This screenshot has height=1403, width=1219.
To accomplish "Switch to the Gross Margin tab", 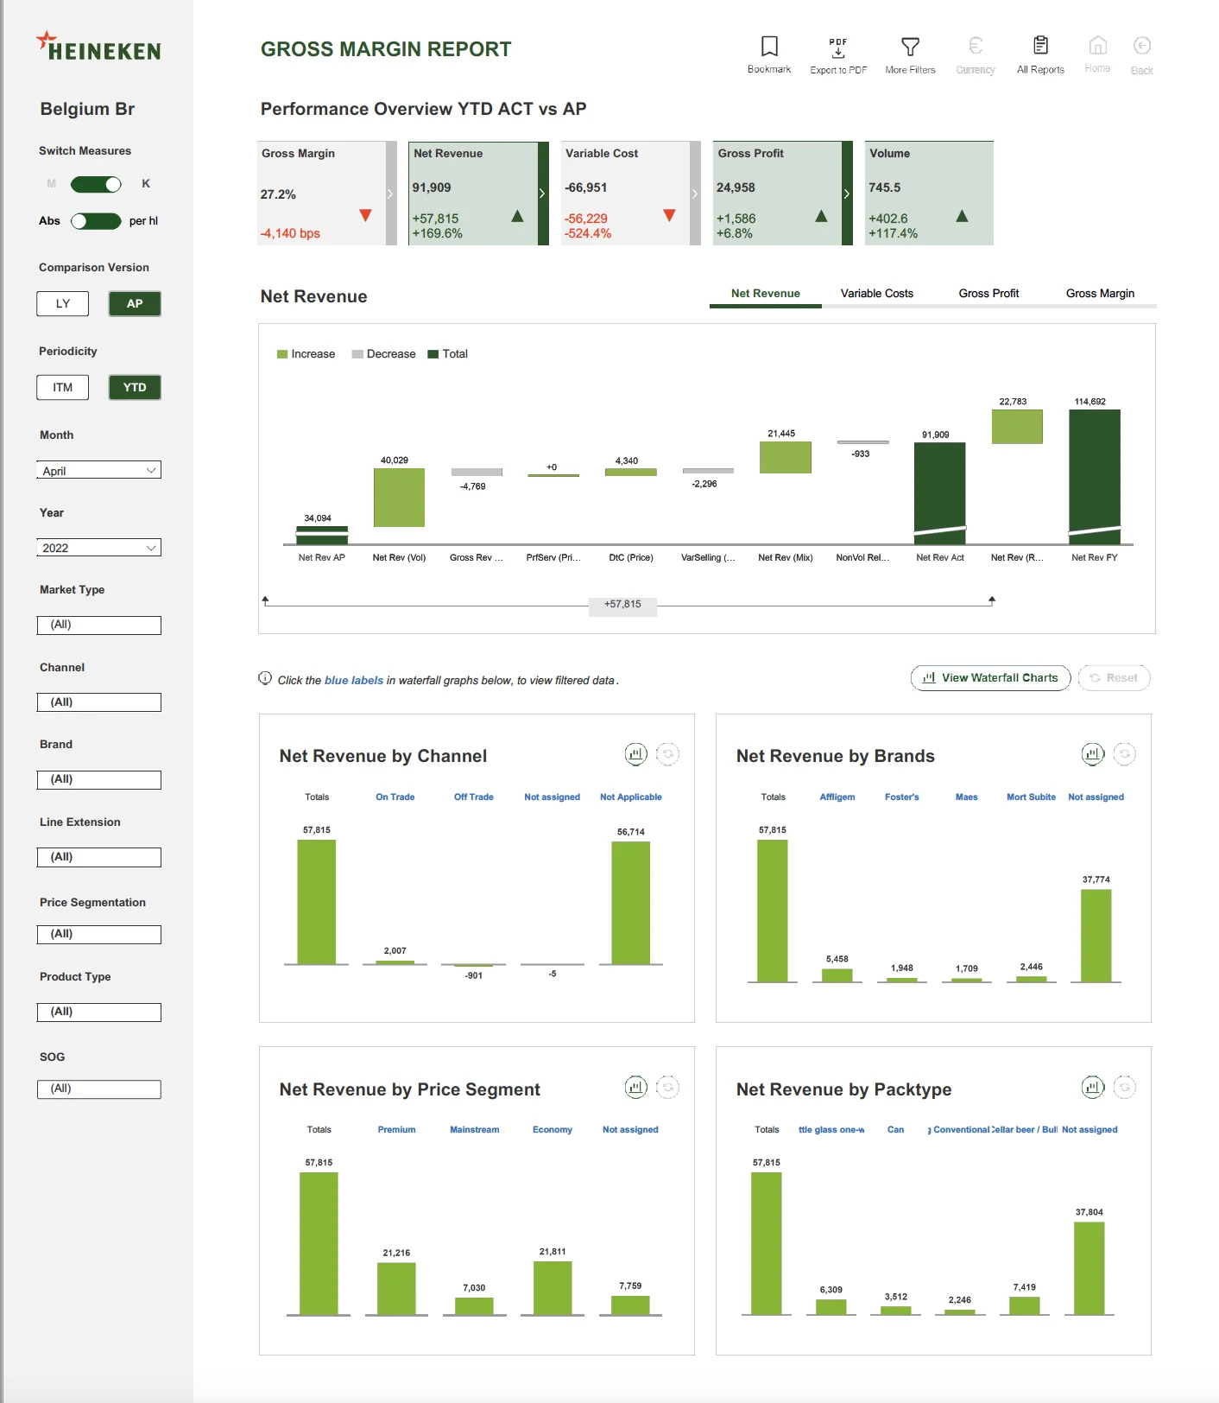I will [1100, 294].
